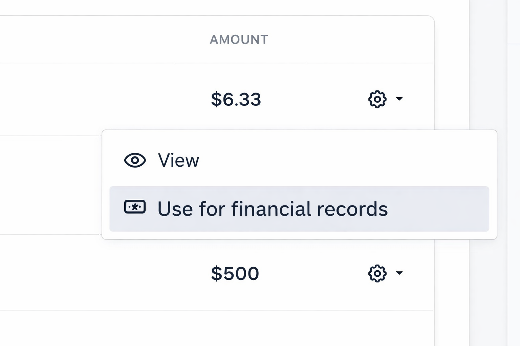This screenshot has height=346, width=520.
Task: Click the empty header cell right of AMOUNT
Action: point(369,40)
